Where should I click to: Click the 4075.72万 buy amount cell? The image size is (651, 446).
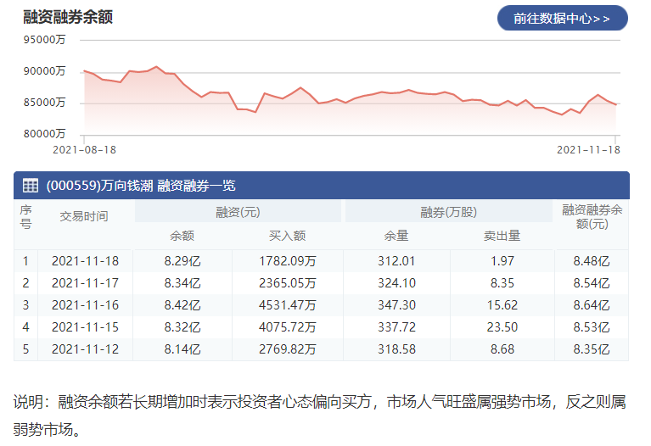click(287, 327)
